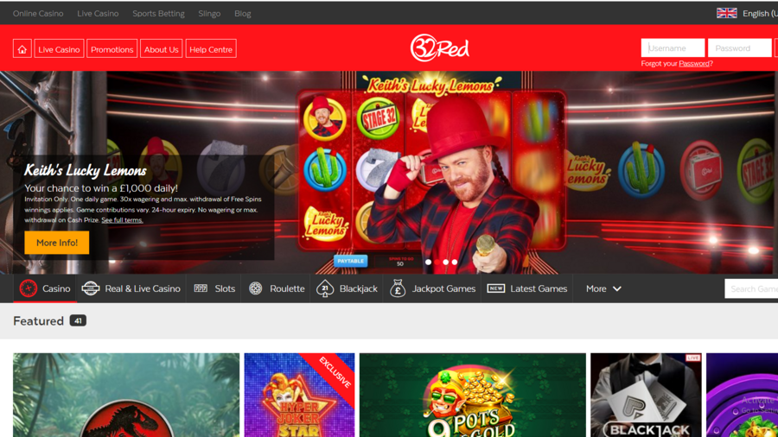Select the Jackpot Games money bag icon
Screen dimensions: 778x437
(x=398, y=288)
